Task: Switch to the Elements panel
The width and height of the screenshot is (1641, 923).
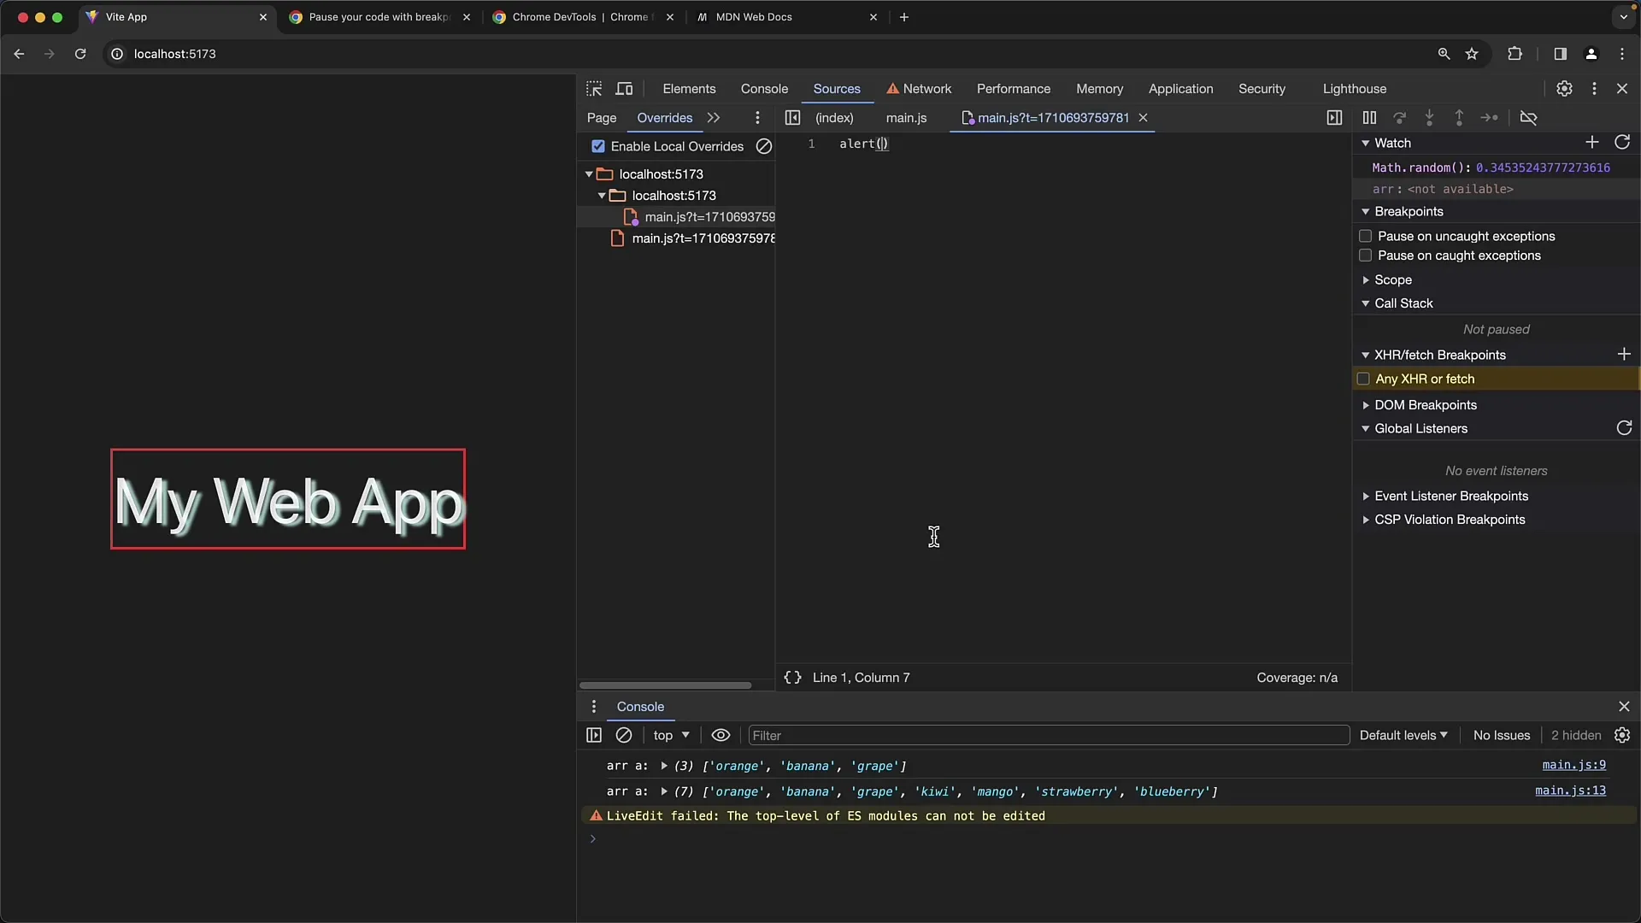Action: pos(689,89)
